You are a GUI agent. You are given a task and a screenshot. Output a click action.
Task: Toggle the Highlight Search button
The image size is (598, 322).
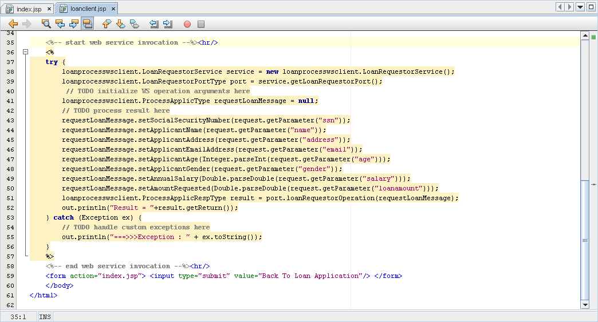pos(87,24)
